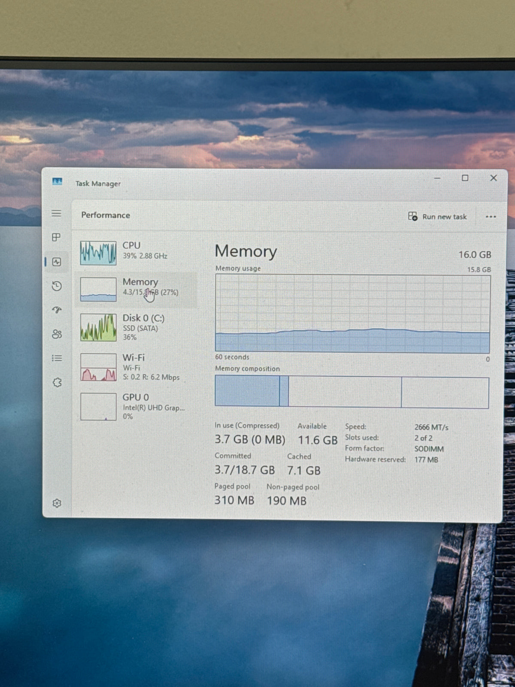Select the Performance page sidebar icon
The width and height of the screenshot is (515, 687).
[57, 262]
